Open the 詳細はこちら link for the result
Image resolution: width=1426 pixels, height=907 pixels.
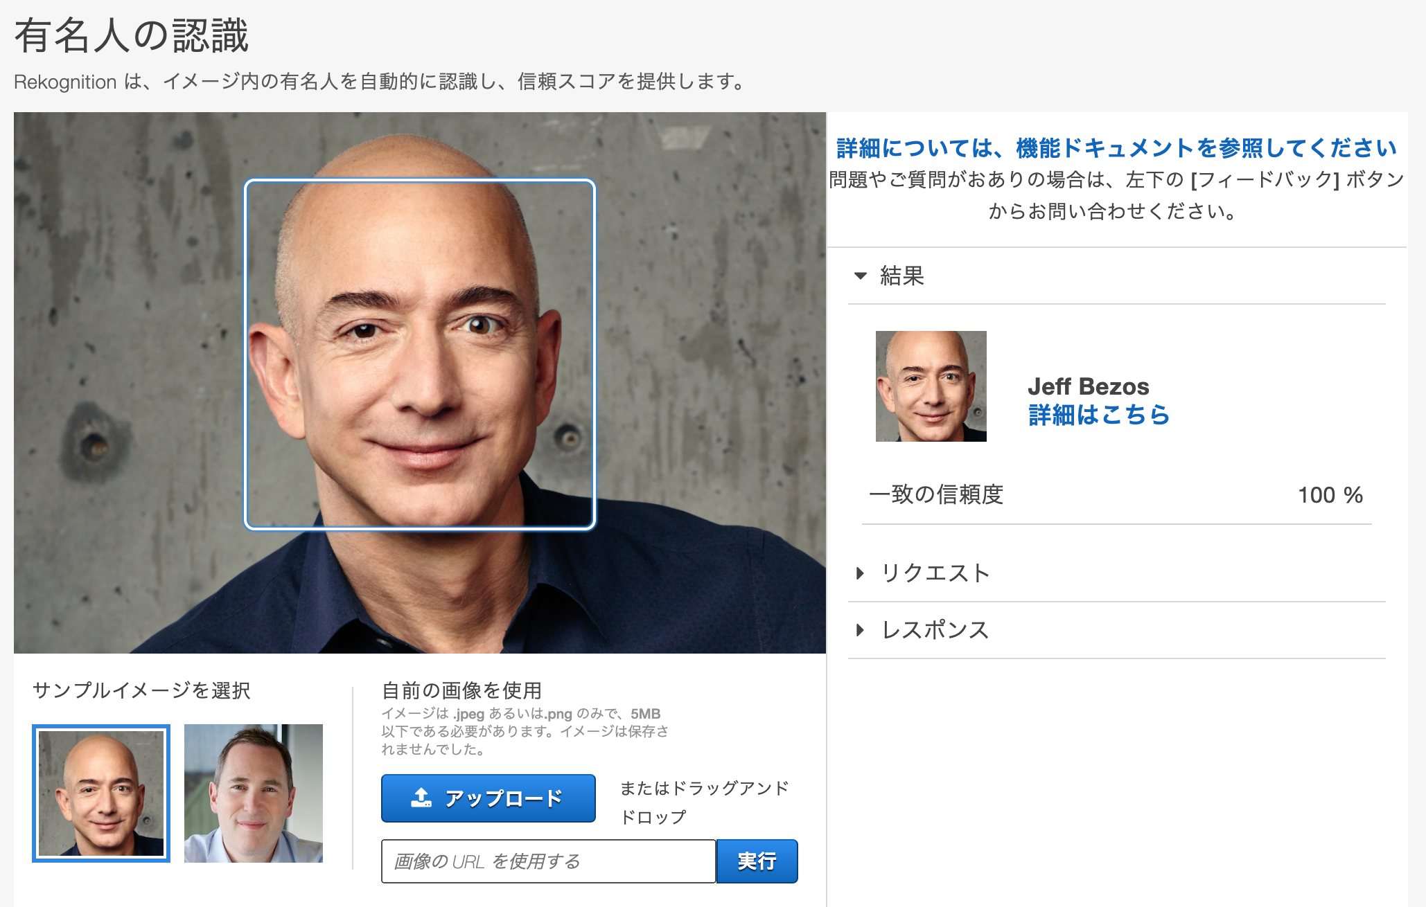(1099, 415)
